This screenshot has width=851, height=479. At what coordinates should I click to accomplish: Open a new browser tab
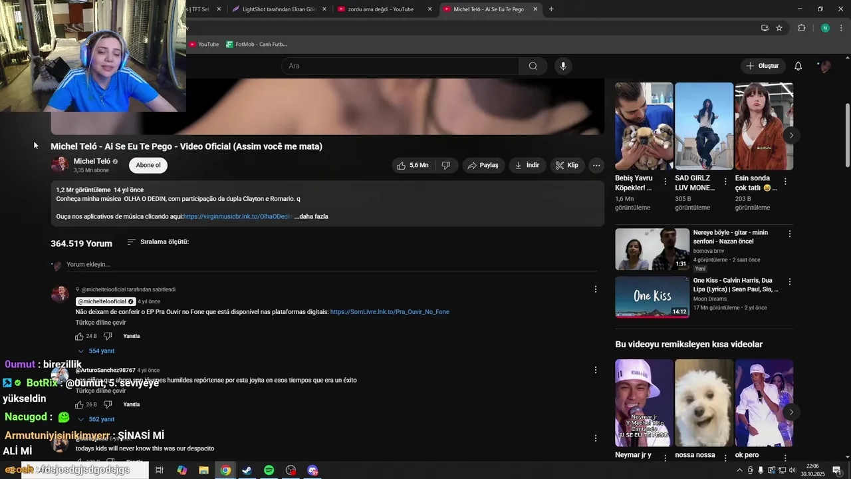tap(551, 9)
